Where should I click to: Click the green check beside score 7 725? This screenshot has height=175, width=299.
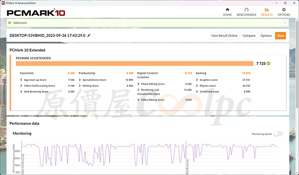pyautogui.click(x=268, y=63)
